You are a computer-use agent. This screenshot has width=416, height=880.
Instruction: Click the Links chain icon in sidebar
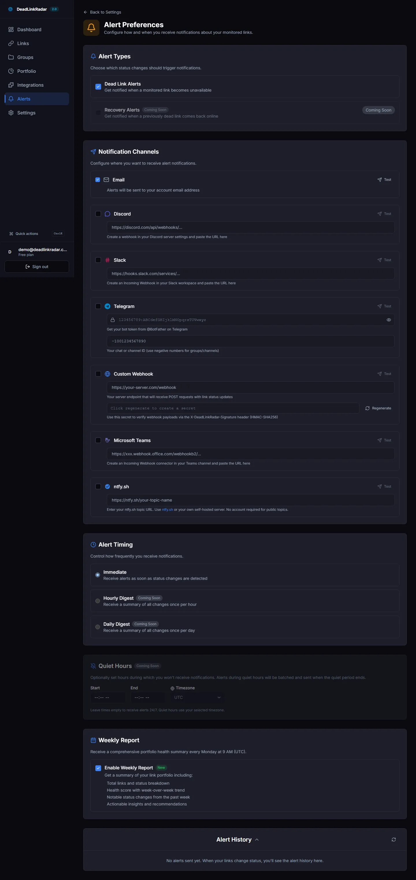click(x=11, y=43)
